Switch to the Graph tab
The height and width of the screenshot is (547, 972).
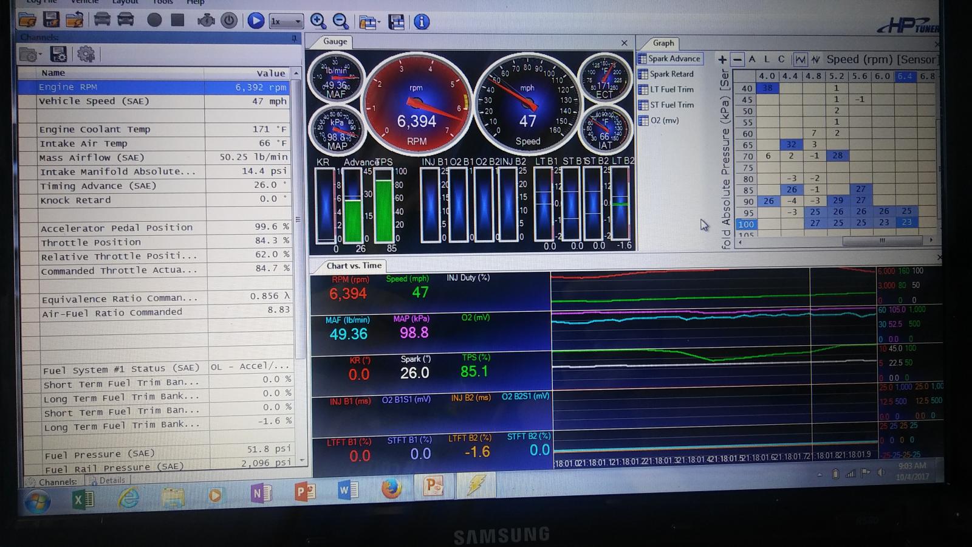(x=663, y=43)
